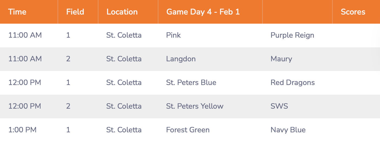The height and width of the screenshot is (142, 380).
Task: Click the Navy Blue team name
Action: tap(288, 130)
